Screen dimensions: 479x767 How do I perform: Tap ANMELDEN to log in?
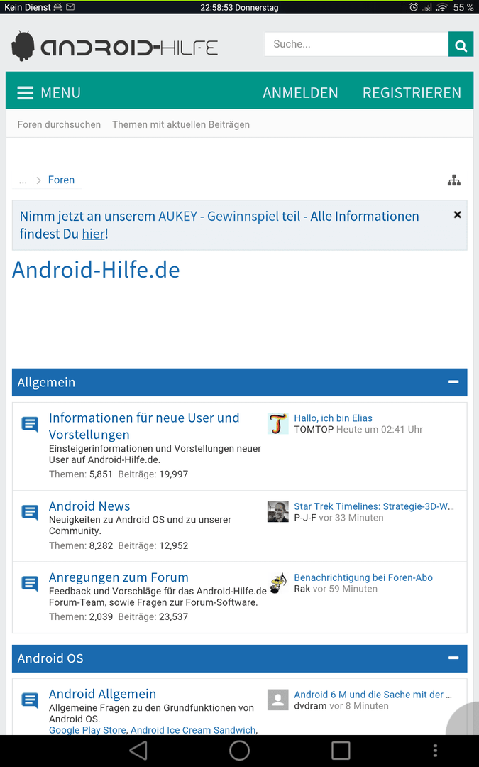pyautogui.click(x=300, y=92)
